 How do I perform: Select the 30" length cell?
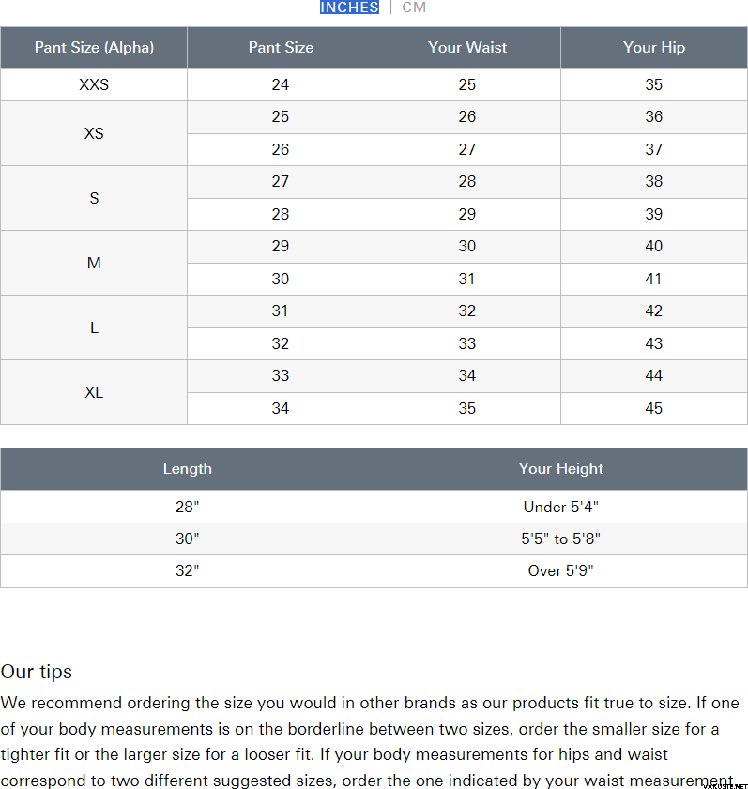(187, 539)
